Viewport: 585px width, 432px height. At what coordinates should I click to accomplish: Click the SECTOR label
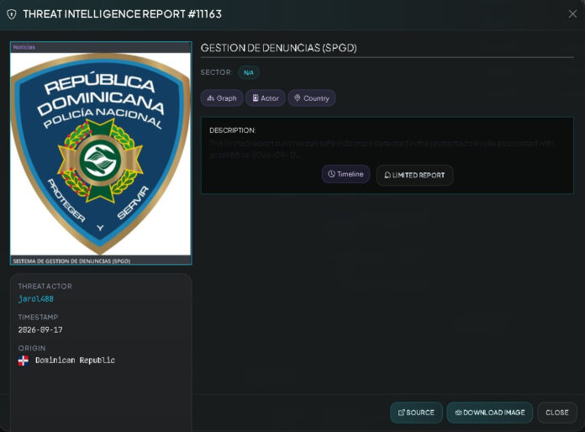point(216,72)
